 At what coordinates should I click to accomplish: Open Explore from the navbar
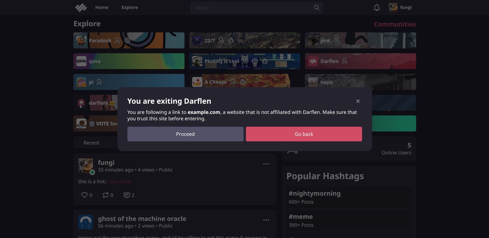129,7
